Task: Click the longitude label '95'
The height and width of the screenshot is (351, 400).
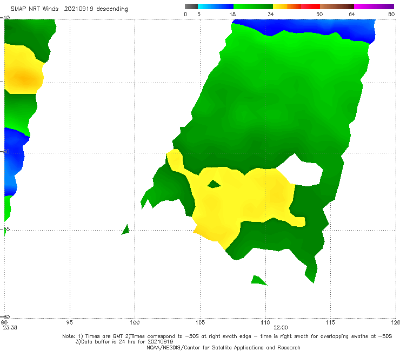Action: (x=69, y=322)
